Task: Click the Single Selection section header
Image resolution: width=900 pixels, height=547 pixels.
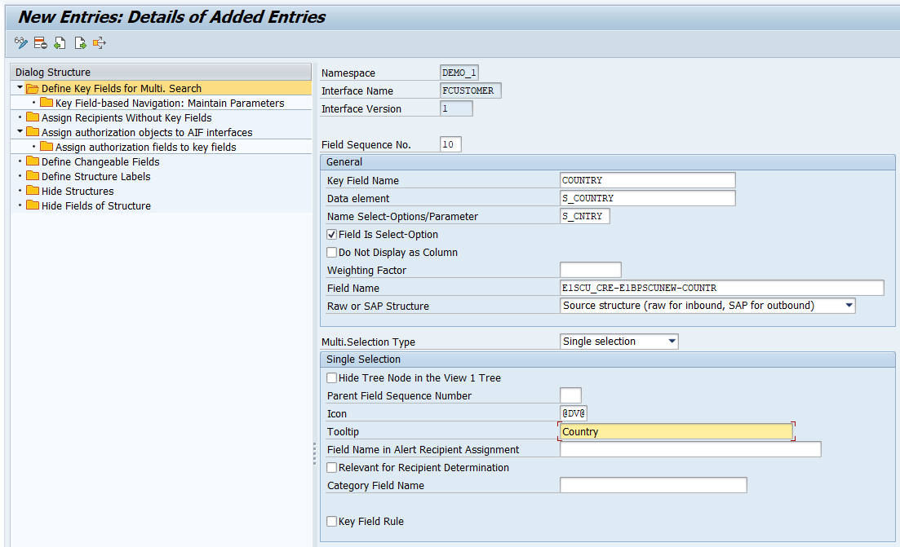Action: point(607,360)
